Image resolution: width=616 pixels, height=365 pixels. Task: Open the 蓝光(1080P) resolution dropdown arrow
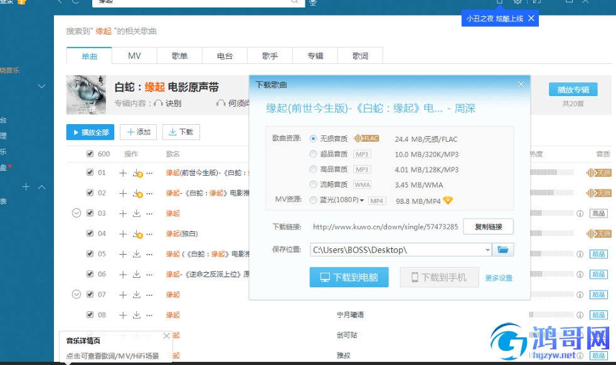pyautogui.click(x=361, y=201)
